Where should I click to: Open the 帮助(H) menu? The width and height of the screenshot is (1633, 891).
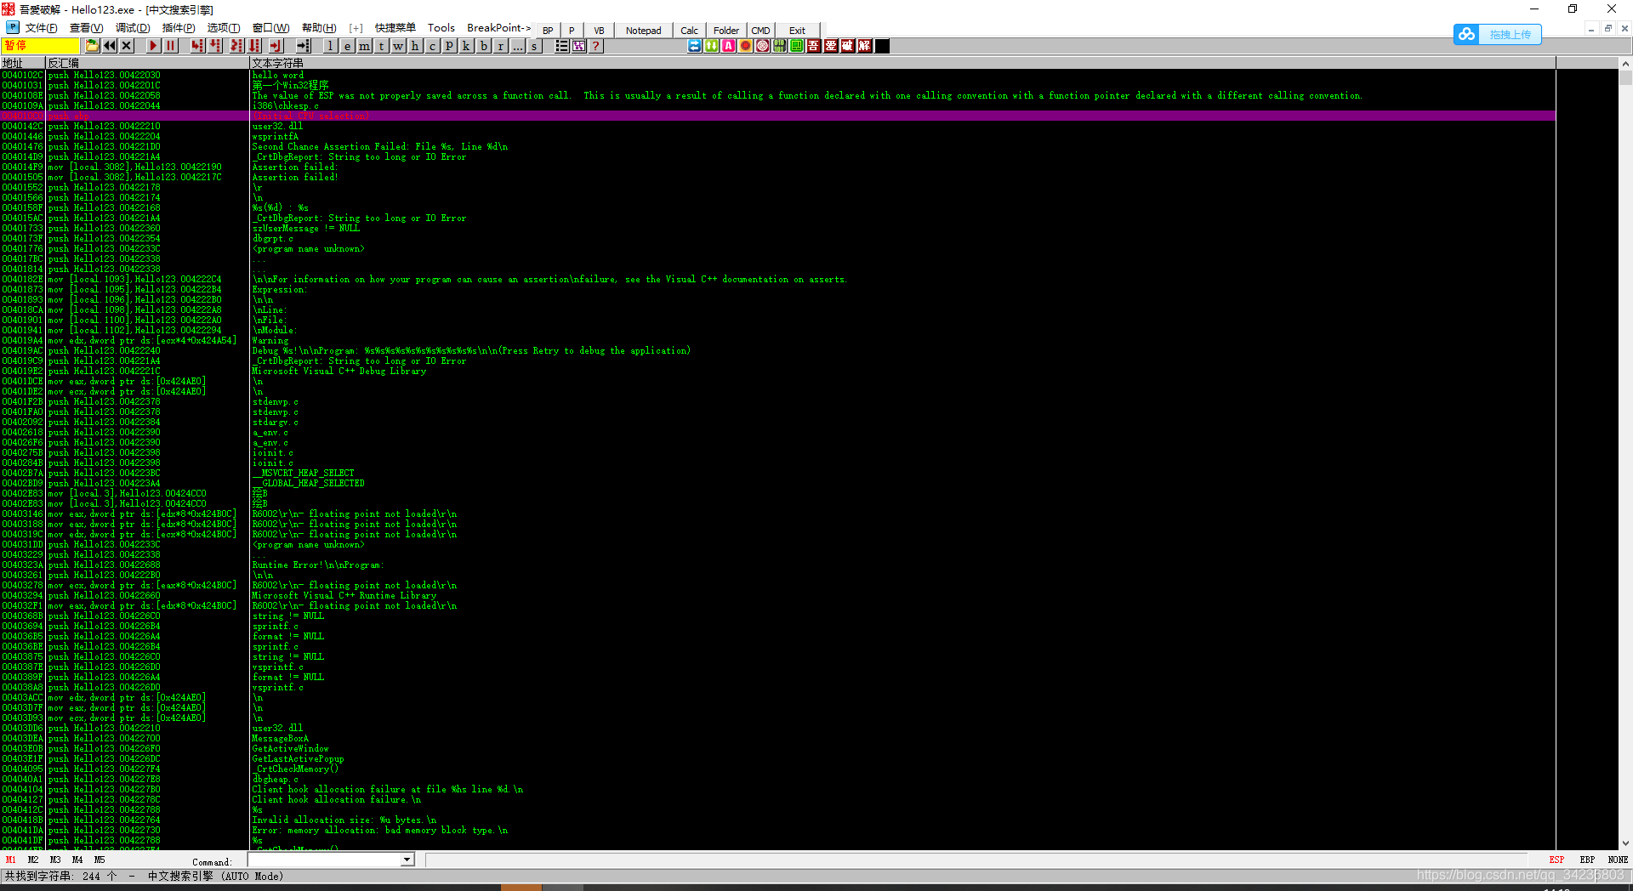pyautogui.click(x=319, y=28)
